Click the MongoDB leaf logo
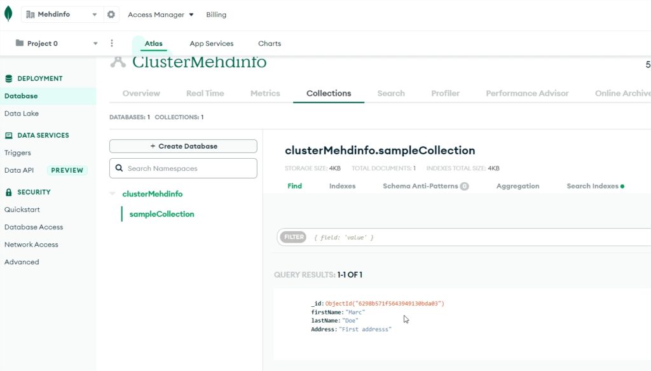The image size is (651, 371). [8, 14]
